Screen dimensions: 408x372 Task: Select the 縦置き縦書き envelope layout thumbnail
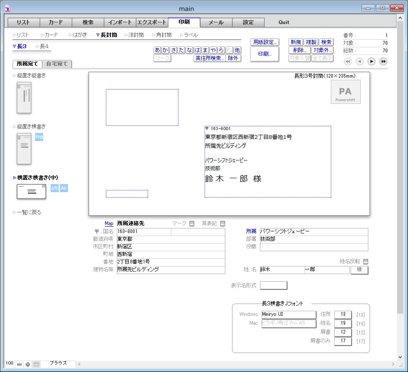pyautogui.click(x=24, y=98)
